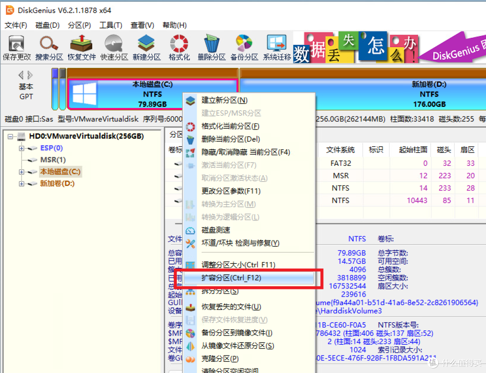This screenshot has height=373, width=486.
Task: Open the 帮助(H) menu
Action: click(x=175, y=25)
